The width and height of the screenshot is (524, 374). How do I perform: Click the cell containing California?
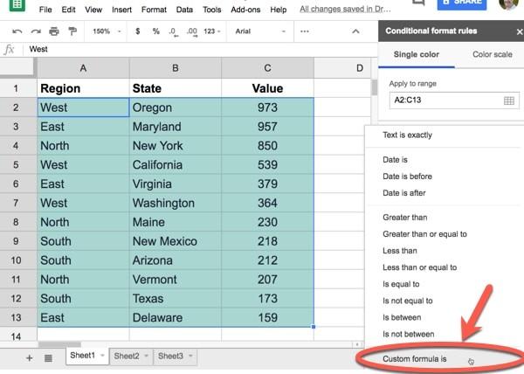click(176, 165)
